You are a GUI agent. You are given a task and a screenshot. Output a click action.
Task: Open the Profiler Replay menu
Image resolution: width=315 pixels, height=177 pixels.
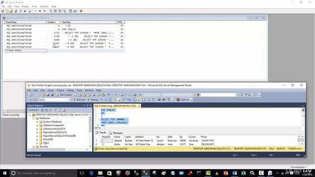coord(26,6)
